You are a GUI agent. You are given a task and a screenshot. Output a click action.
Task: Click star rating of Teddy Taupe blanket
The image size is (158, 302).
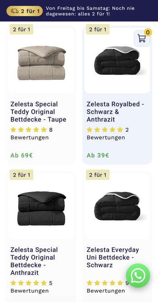pos(28,130)
